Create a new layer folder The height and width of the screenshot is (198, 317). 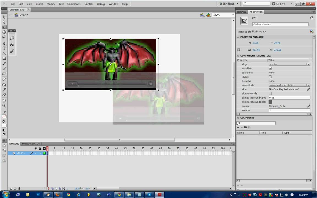pyautogui.click(x=15, y=188)
